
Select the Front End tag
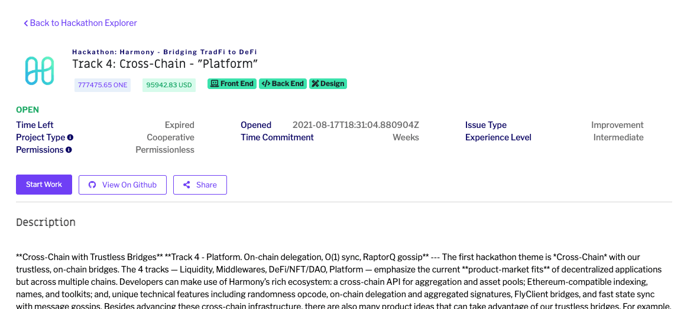click(x=232, y=84)
